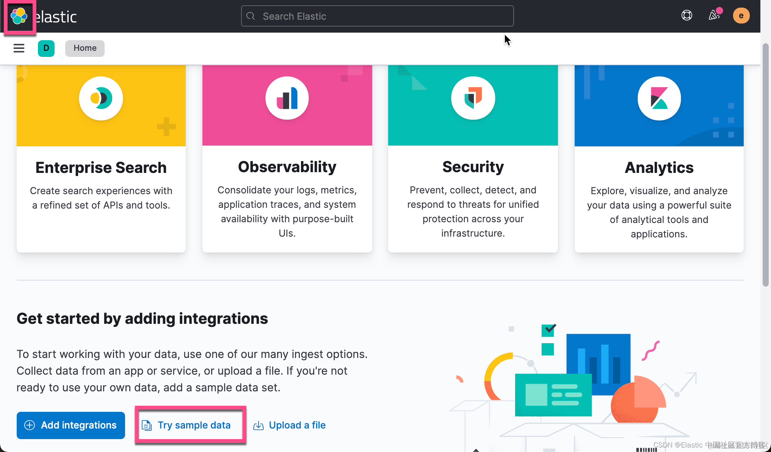
Task: Click the Try sample data link
Action: [x=194, y=425]
